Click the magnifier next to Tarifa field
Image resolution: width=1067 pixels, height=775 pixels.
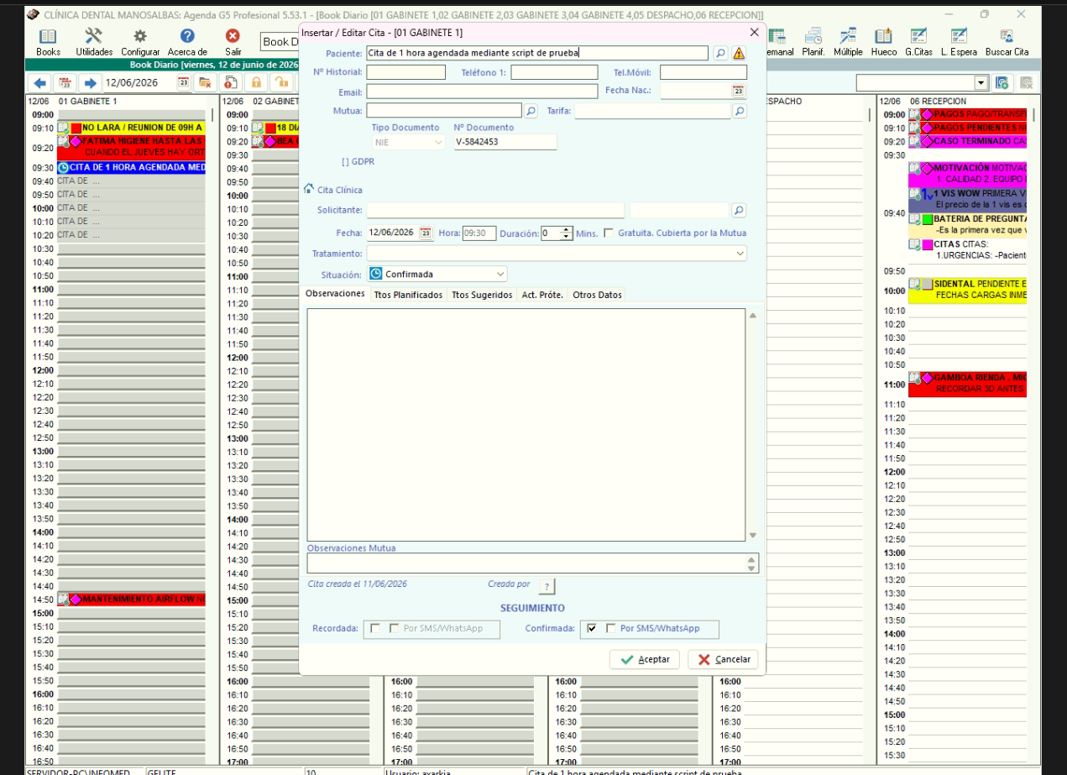[x=739, y=110]
